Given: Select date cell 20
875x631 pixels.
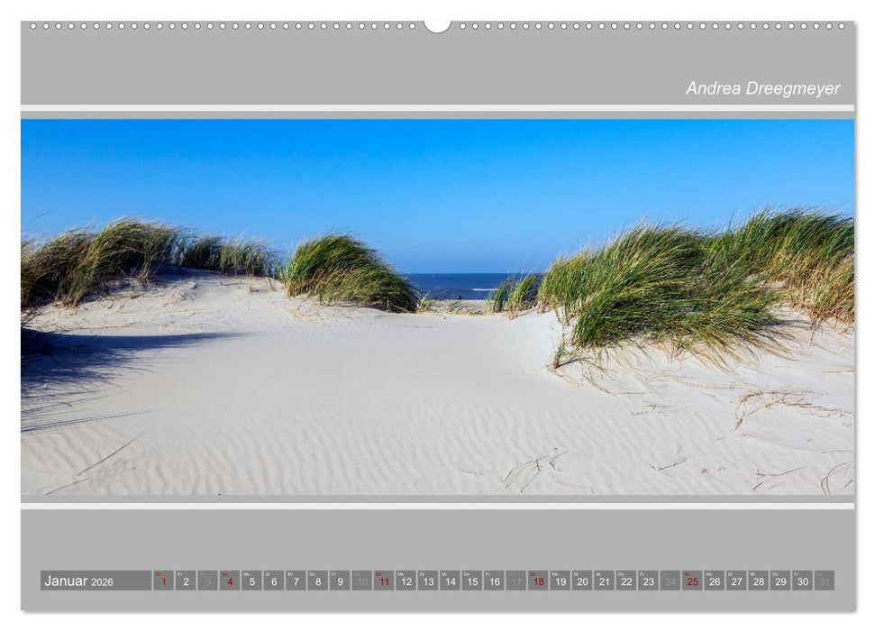Looking at the screenshot, I should [x=580, y=581].
